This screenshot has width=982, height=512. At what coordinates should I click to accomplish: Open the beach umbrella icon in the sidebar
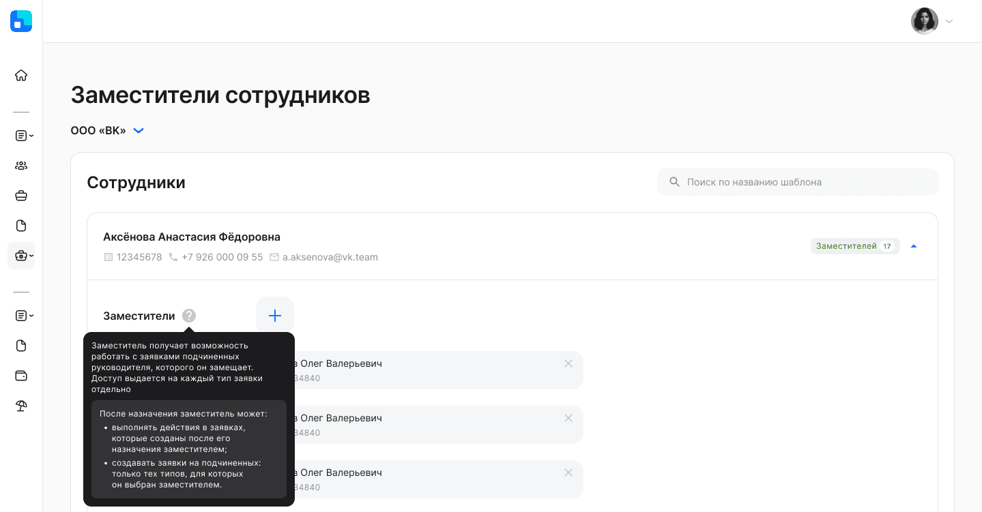21,406
